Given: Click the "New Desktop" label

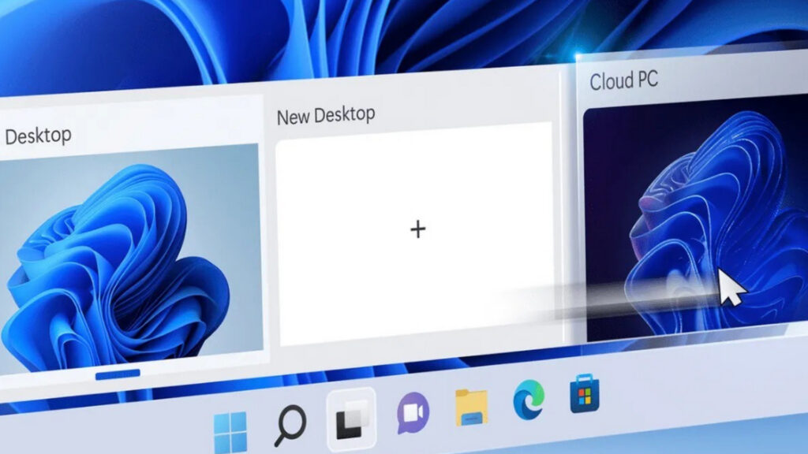Looking at the screenshot, I should pos(326,115).
